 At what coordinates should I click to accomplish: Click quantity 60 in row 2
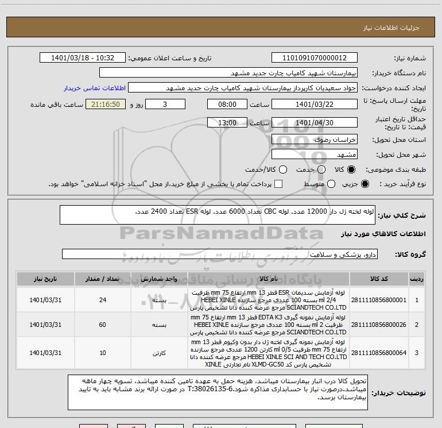click(x=103, y=325)
